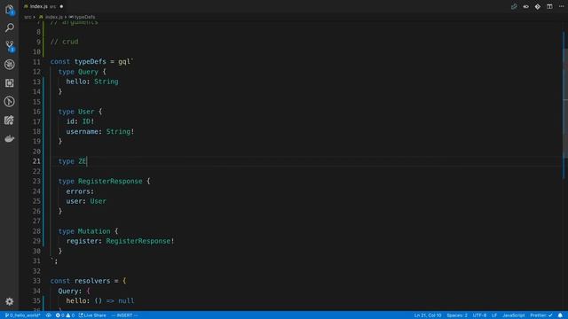Open the Extensions view in activity bar

[10, 83]
